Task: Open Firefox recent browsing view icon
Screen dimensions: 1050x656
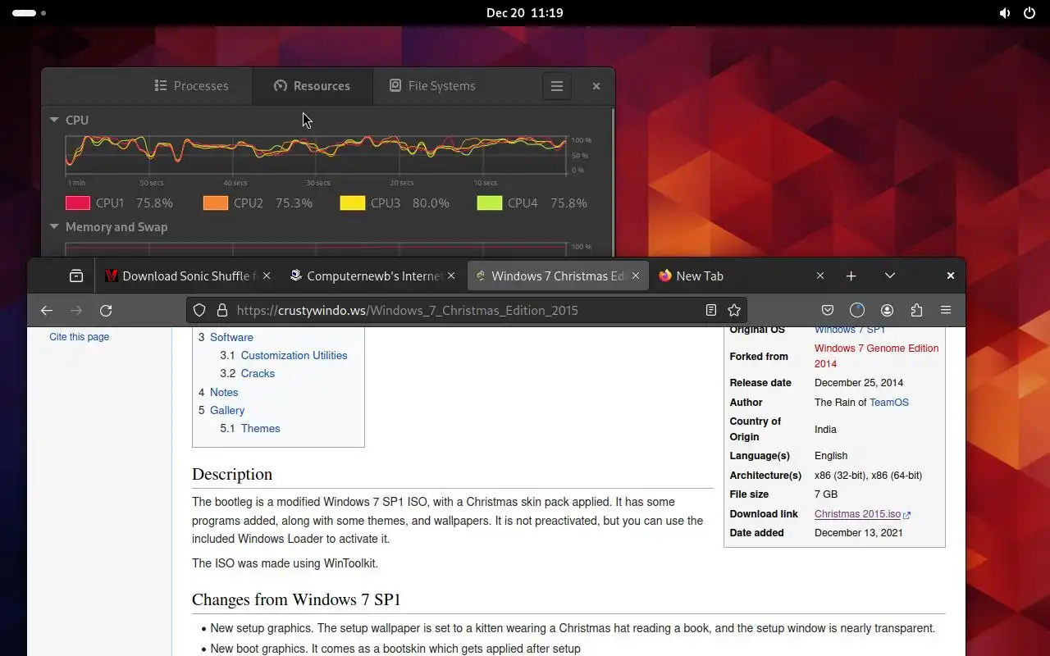Action: (76, 276)
